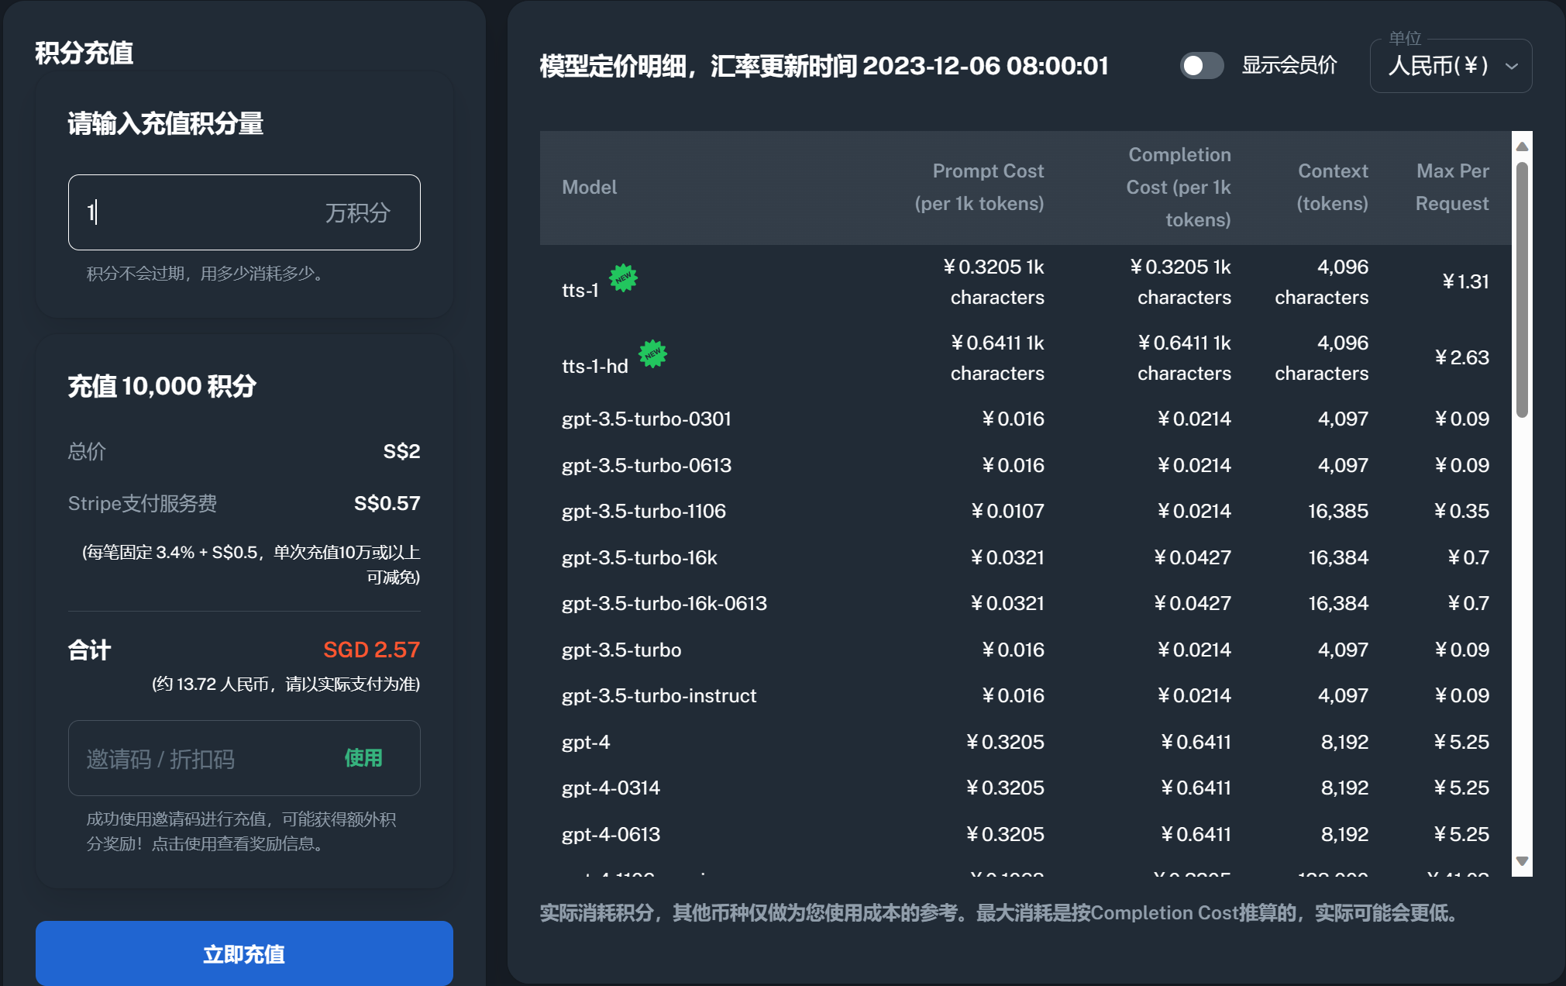
Task: Select the gpt-3.5-turbo-1106 row name
Action: click(644, 511)
